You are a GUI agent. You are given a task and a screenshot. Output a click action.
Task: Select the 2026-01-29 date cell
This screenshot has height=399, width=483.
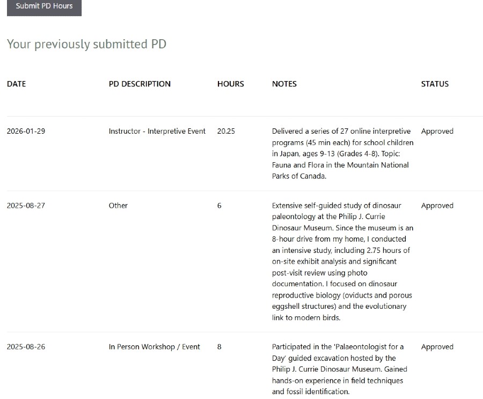point(26,131)
